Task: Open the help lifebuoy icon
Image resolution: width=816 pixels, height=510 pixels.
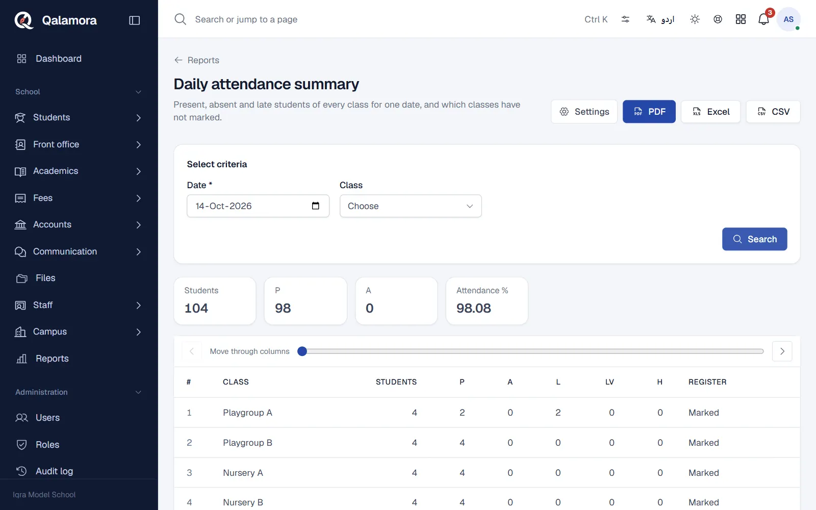Action: [718, 19]
